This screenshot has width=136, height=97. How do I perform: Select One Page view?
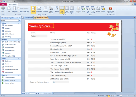[62, 10]
